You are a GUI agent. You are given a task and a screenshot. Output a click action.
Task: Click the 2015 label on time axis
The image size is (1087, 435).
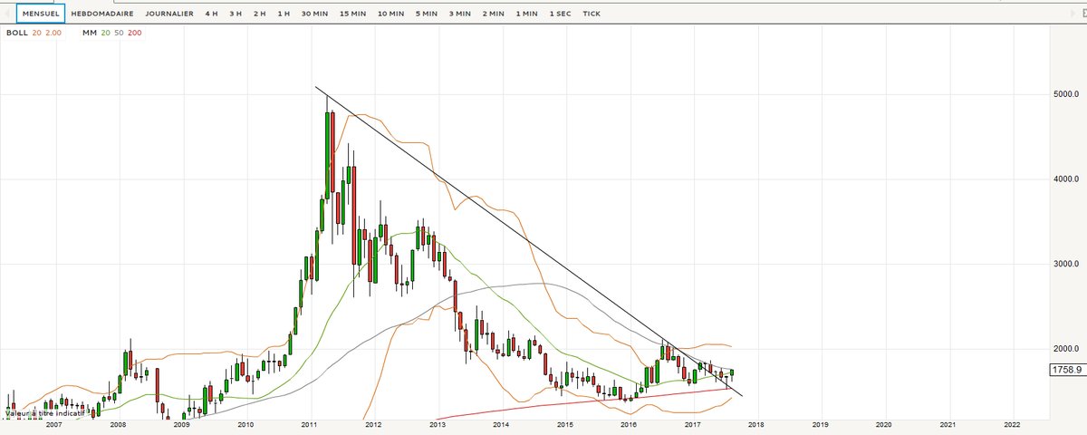pos(564,424)
